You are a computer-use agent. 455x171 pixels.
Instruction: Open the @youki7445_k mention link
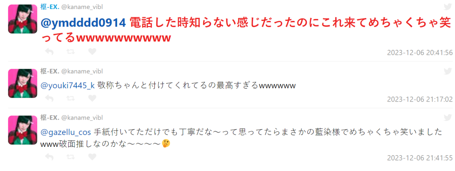click(67, 86)
